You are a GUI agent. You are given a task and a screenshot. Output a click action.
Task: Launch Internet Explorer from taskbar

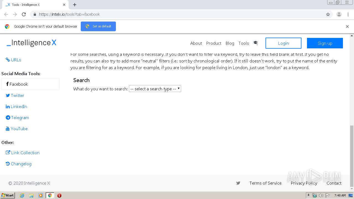22,195
